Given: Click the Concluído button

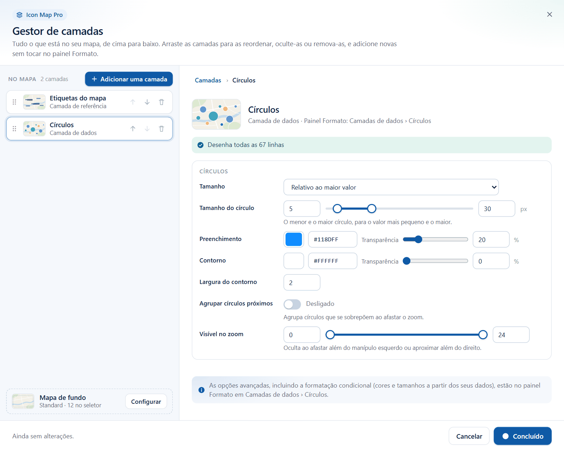Looking at the screenshot, I should coord(523,436).
